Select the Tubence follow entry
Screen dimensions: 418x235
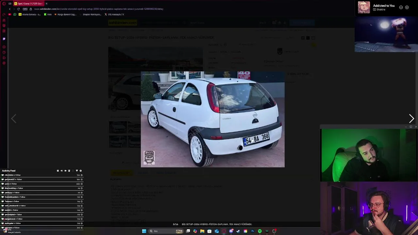point(42,201)
